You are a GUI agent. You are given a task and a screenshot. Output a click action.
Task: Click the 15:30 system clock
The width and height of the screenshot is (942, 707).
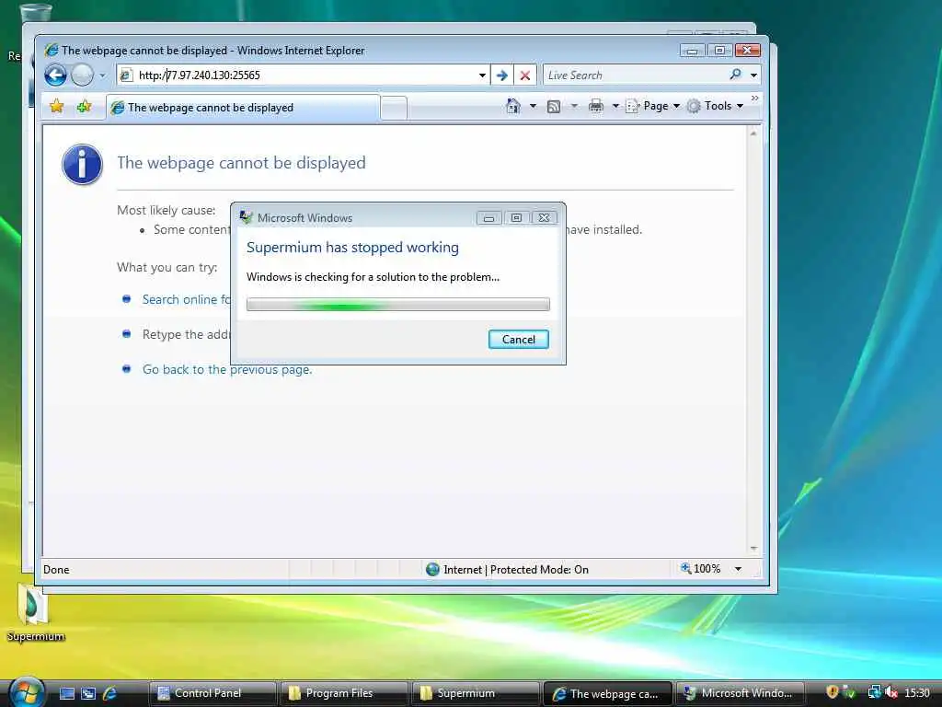click(x=917, y=692)
